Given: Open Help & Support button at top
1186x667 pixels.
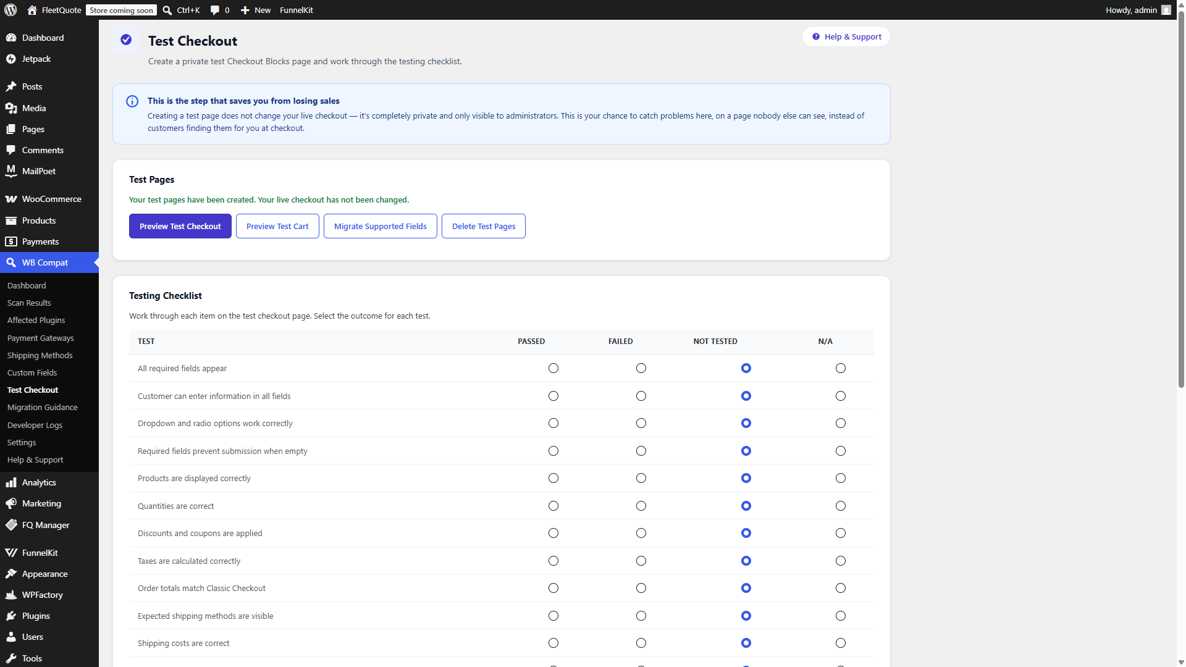Looking at the screenshot, I should (846, 36).
